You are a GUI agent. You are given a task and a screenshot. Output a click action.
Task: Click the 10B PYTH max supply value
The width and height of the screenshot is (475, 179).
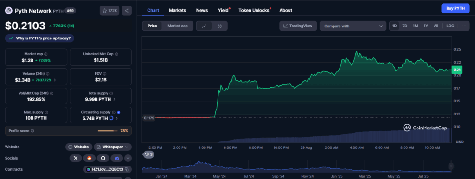point(36,118)
